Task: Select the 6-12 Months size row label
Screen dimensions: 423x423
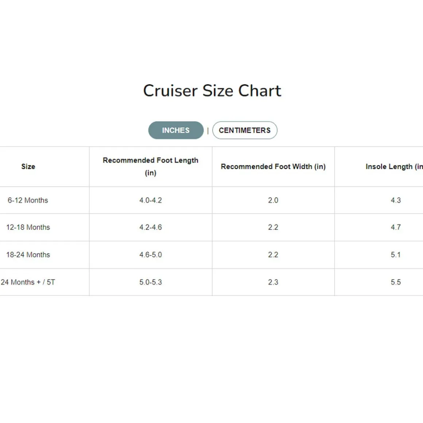Action: (x=28, y=200)
